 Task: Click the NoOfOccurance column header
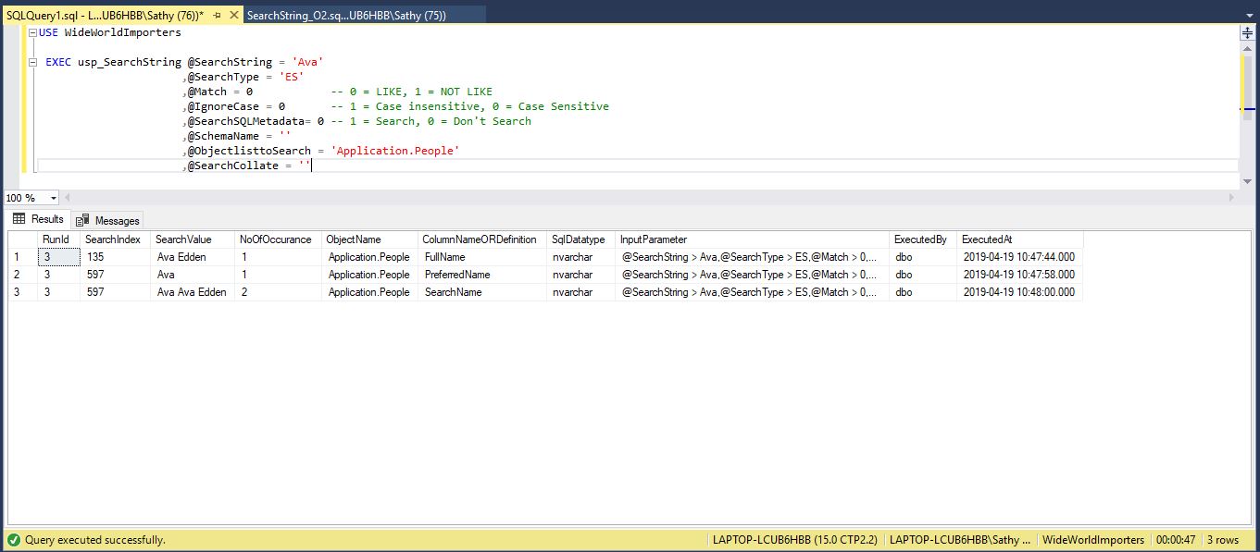pyautogui.click(x=278, y=239)
